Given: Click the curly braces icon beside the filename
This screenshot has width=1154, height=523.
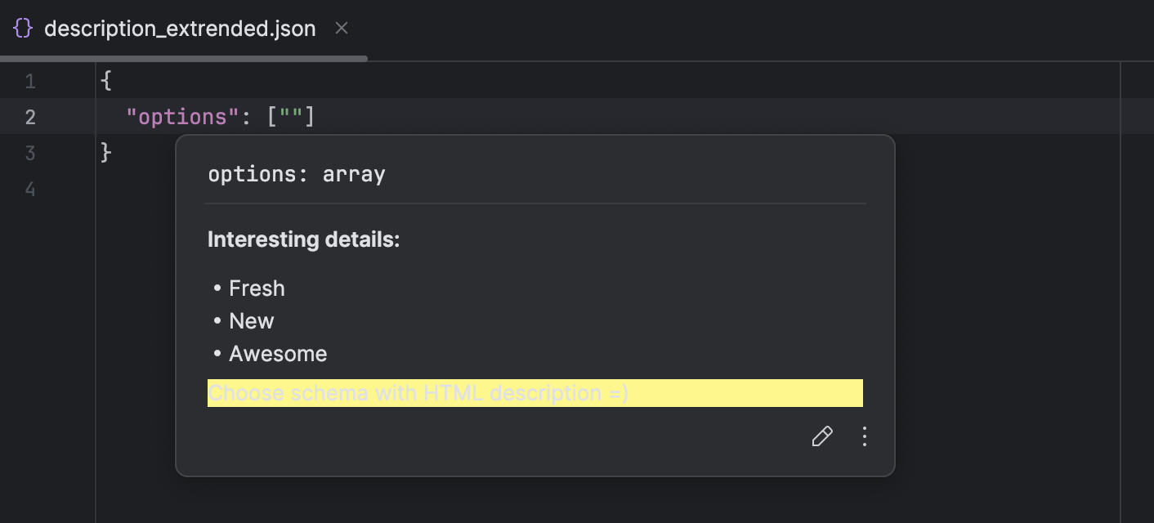Looking at the screenshot, I should tap(22, 28).
